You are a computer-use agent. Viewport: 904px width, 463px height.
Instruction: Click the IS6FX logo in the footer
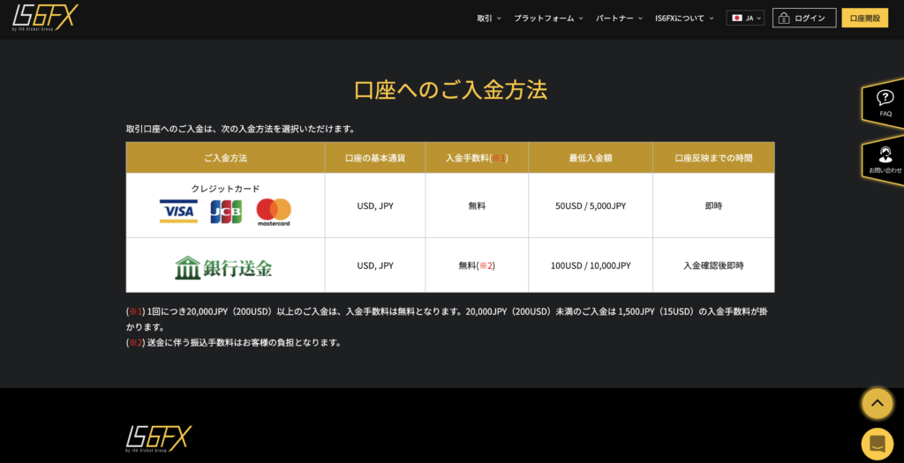(159, 439)
